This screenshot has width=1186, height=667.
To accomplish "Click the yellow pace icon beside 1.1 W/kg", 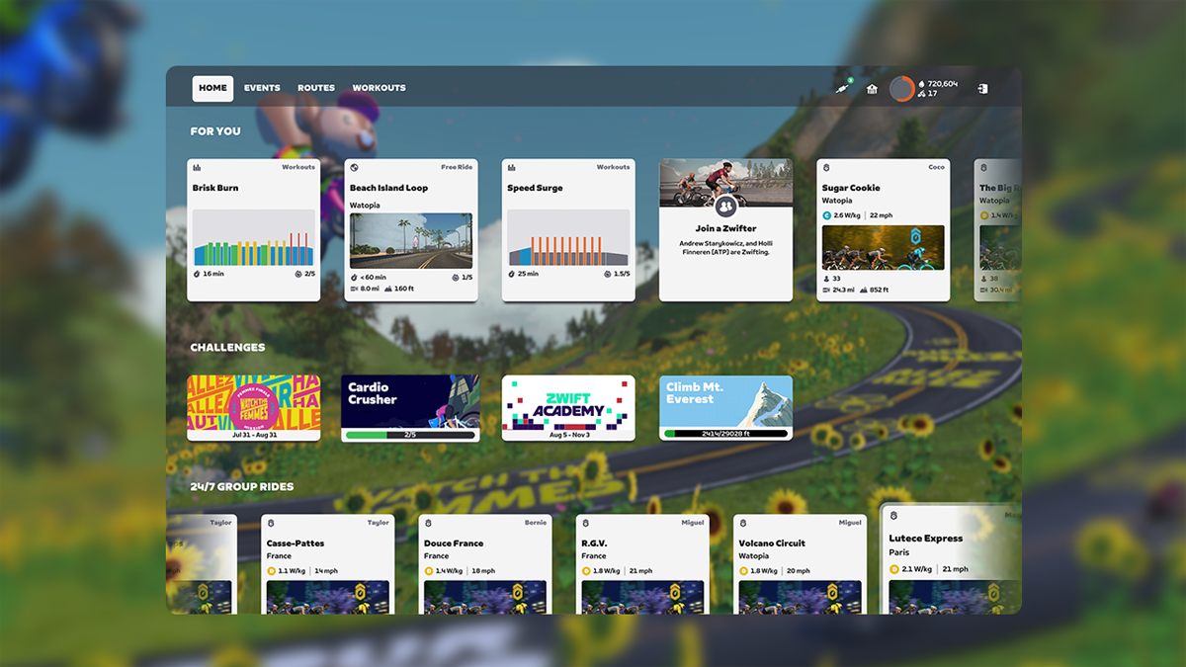I will click(272, 570).
